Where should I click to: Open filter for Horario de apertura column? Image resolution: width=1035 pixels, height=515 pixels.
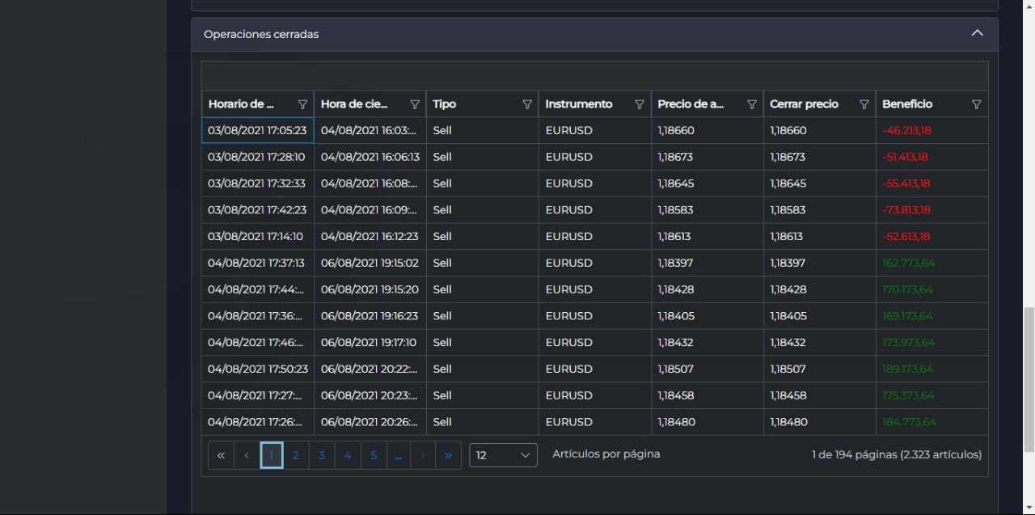click(x=302, y=104)
